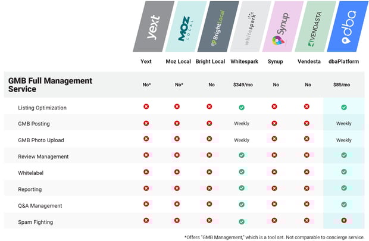Click Whitespark's check for Q&A Management

point(242,205)
